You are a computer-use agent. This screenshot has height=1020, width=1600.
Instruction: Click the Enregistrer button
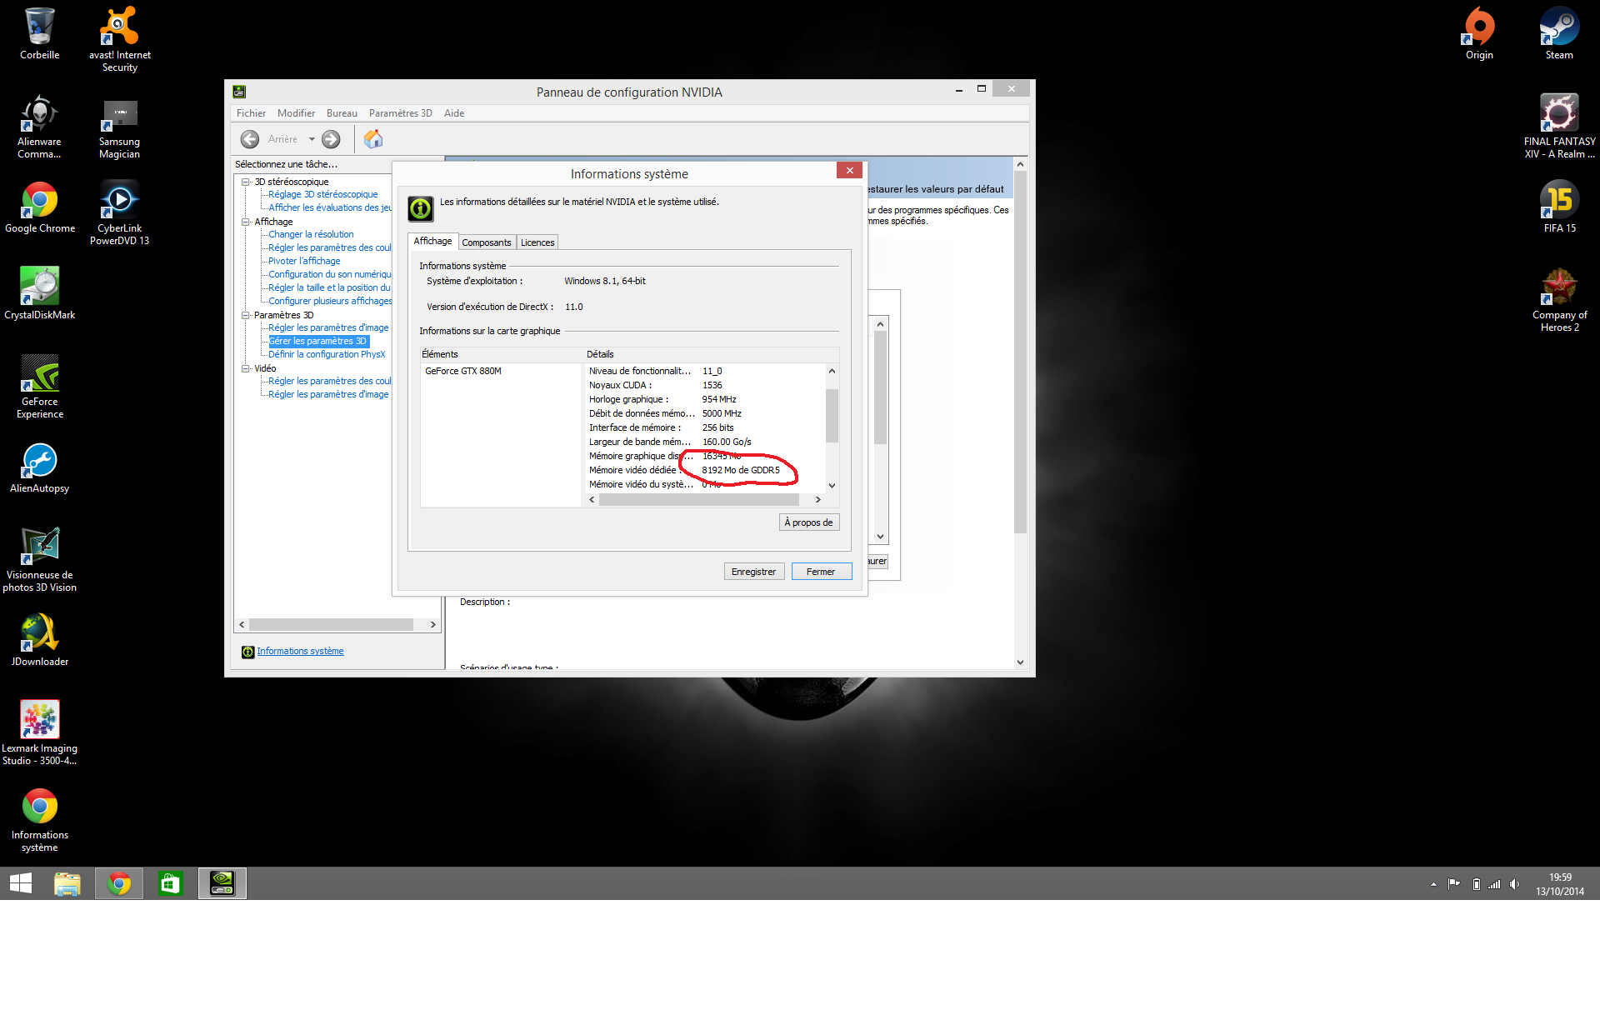click(753, 572)
